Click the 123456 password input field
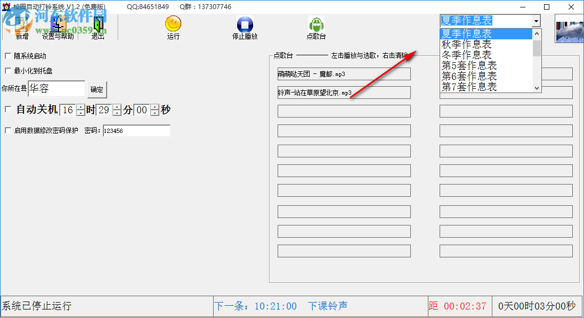This screenshot has width=584, height=318. 137,131
